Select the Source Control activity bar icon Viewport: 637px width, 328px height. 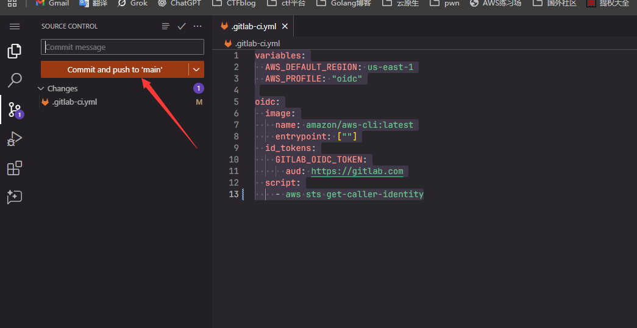15,110
